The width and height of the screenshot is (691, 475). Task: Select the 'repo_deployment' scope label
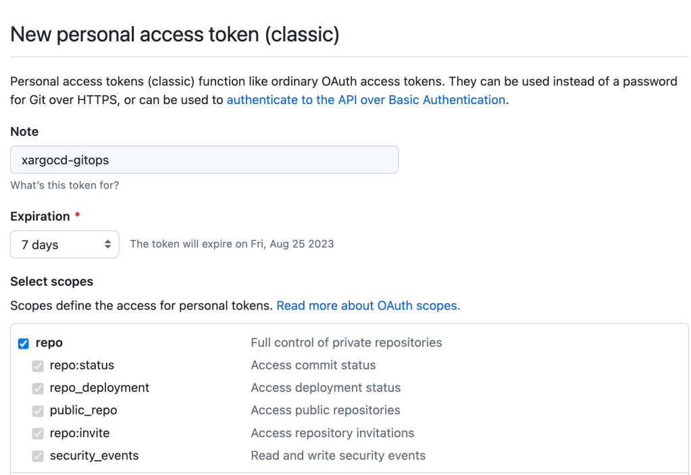[x=99, y=388]
